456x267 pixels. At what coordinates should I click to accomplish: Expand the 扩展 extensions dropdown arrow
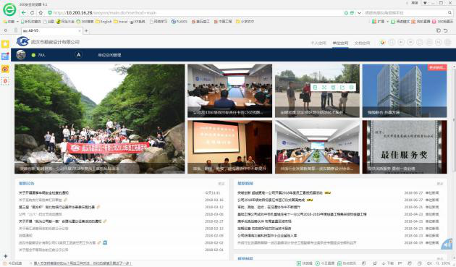click(387, 22)
